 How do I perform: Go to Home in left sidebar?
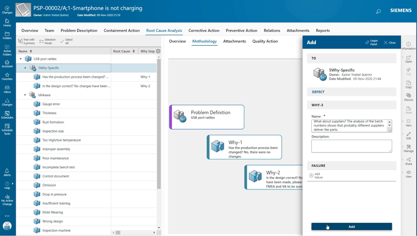(x=7, y=23)
